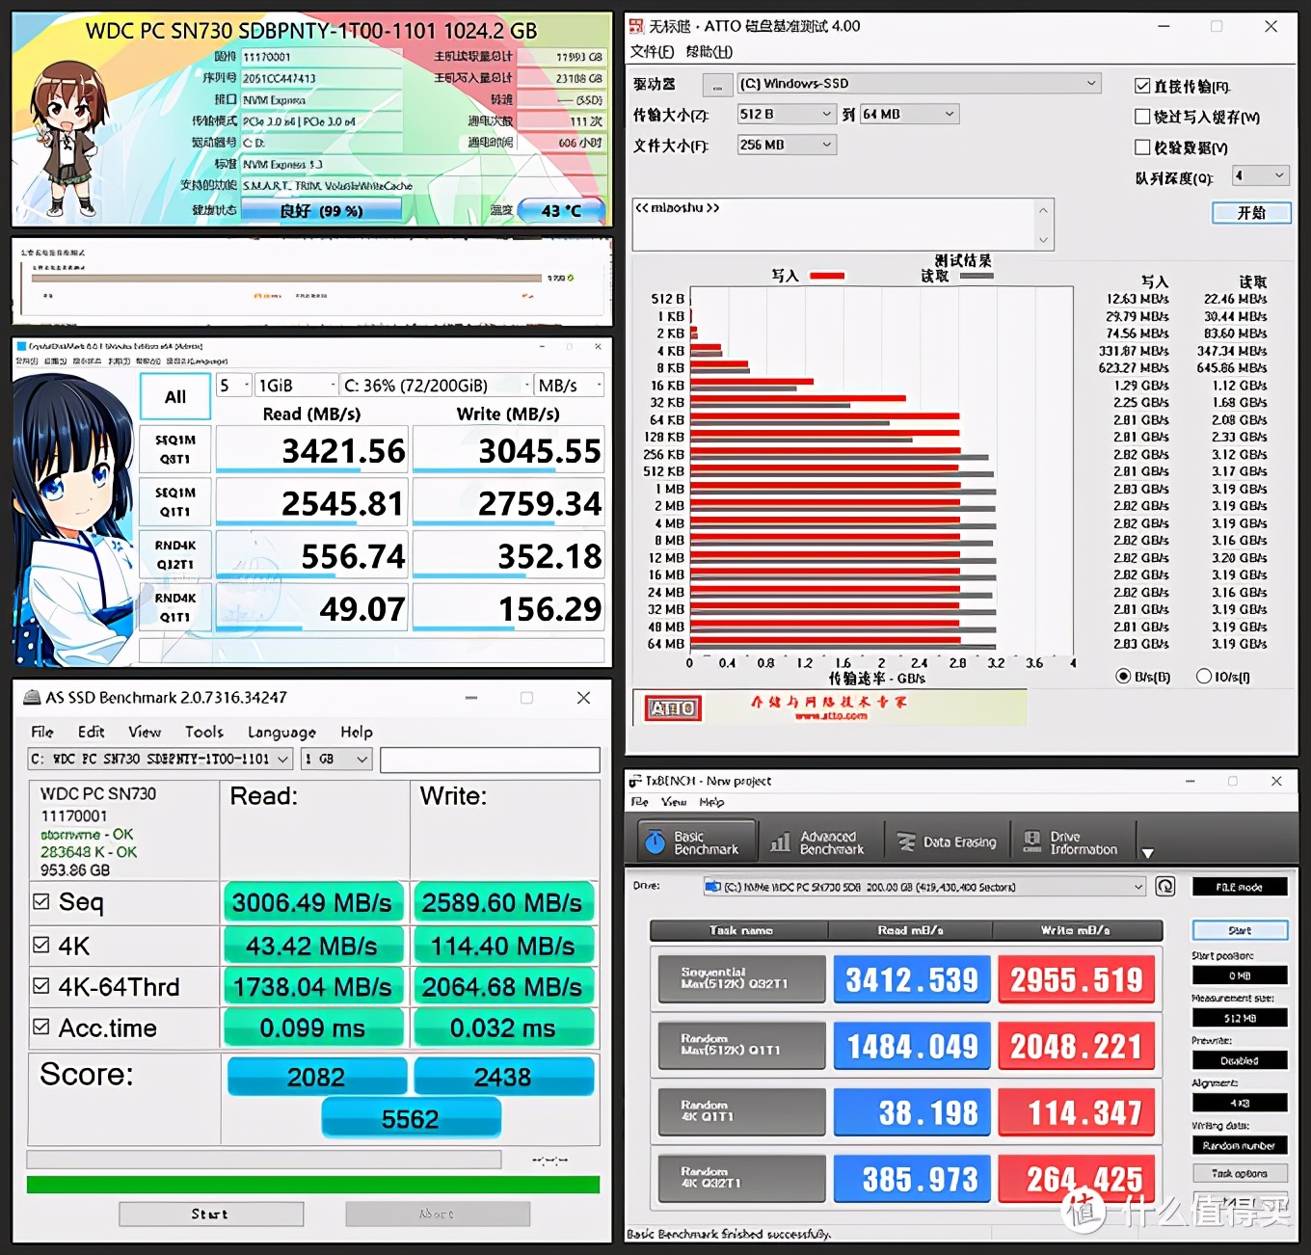Click SEQ1M Q8T1 test button in CrystalDiskMark
Viewport: 1311px width, 1255px height.
(174, 449)
